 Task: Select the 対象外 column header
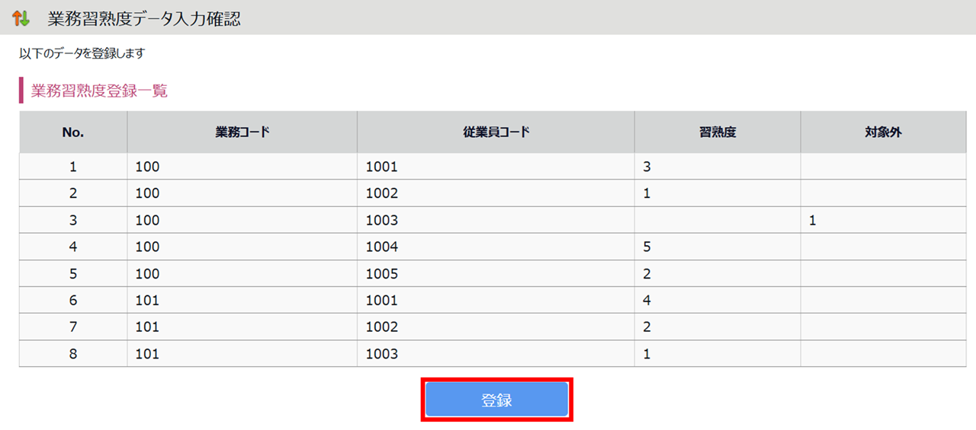point(883,132)
